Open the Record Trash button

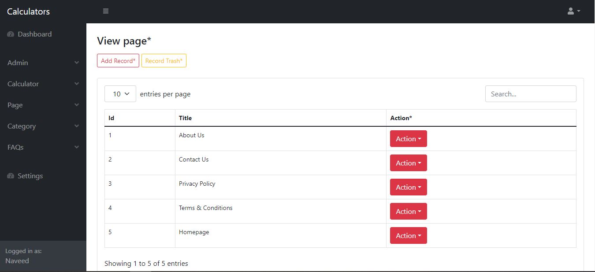pyautogui.click(x=164, y=61)
